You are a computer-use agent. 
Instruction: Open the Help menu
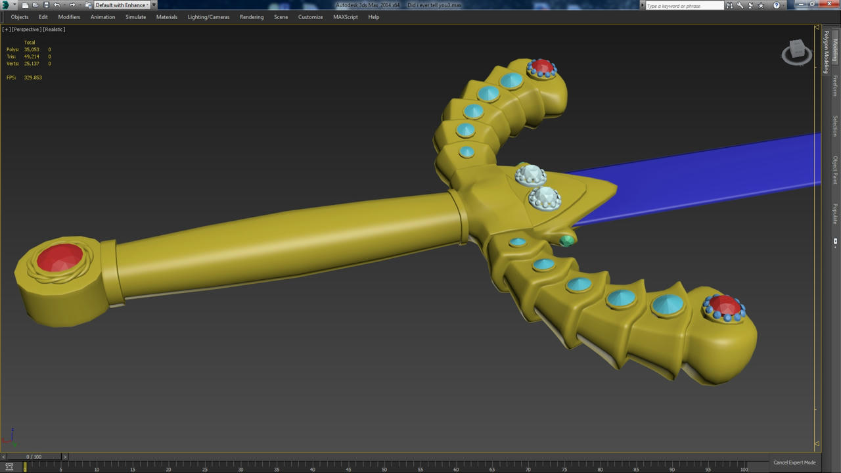[374, 17]
